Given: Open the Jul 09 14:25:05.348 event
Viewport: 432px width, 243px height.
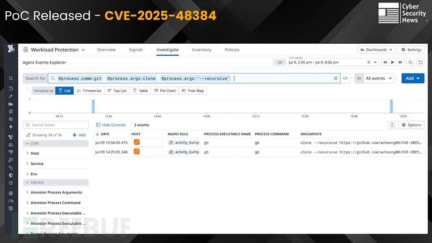Looking at the screenshot, I should [259, 152].
